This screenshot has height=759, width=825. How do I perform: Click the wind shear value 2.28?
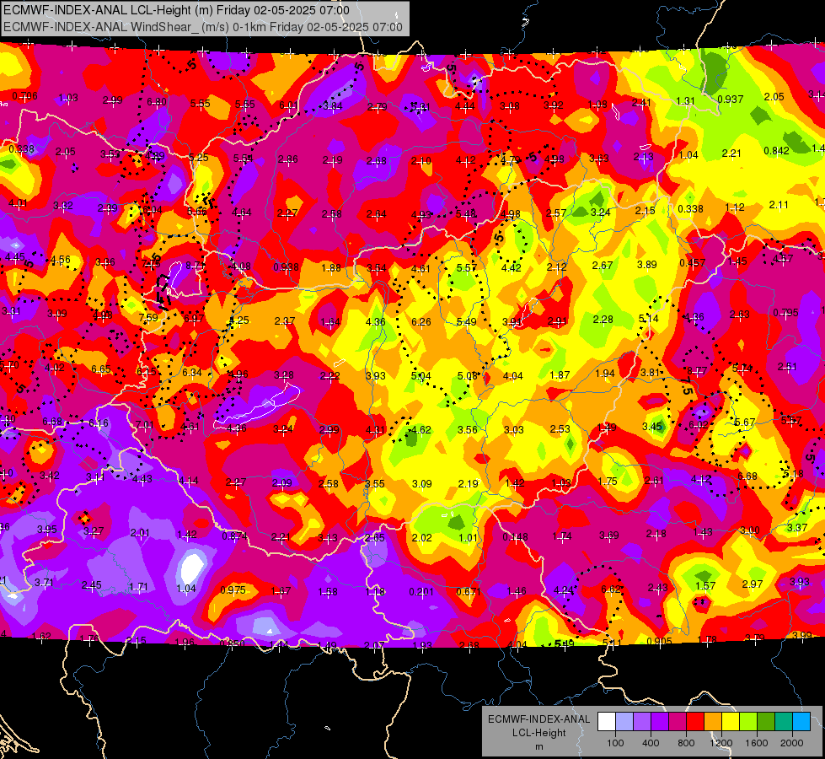(603, 319)
